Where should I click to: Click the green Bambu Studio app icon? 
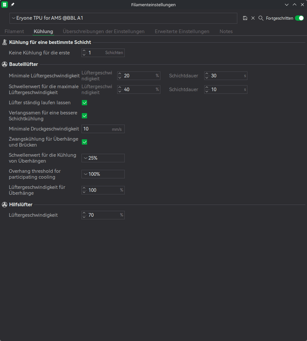point(5,5)
